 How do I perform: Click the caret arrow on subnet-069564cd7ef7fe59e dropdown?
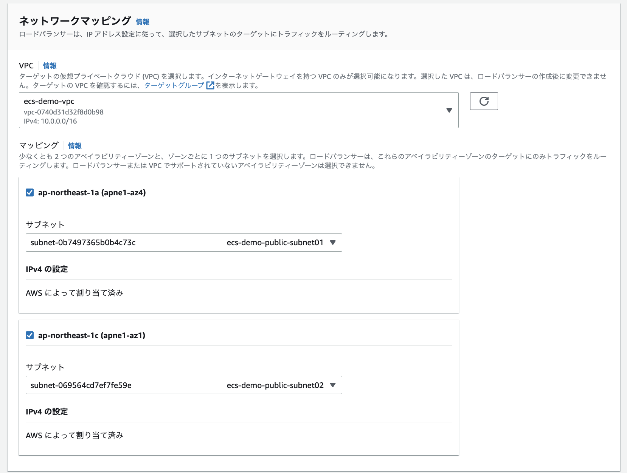point(333,385)
